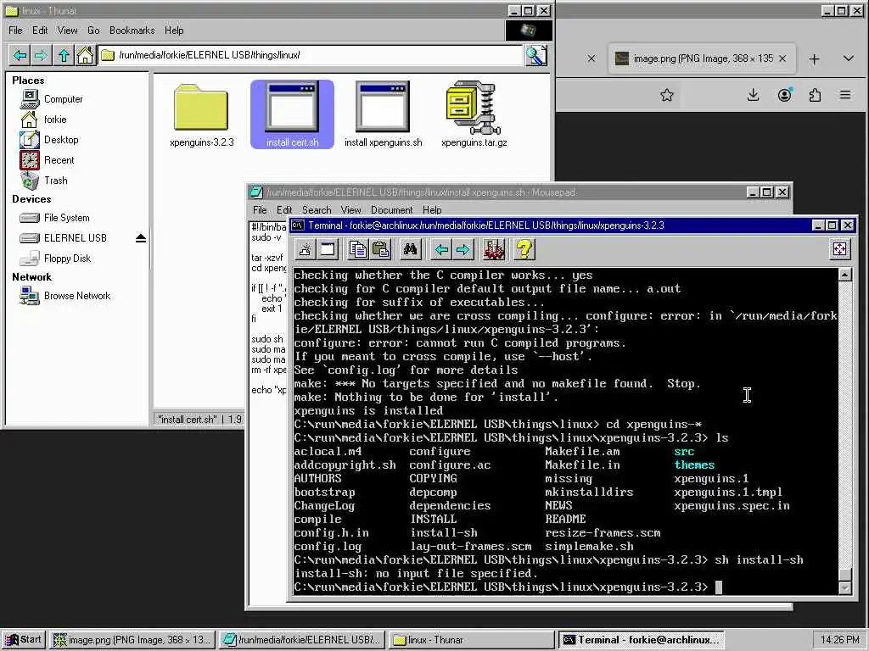
Task: Select the xpenguins-3.2.3 folder
Action: coord(201,115)
